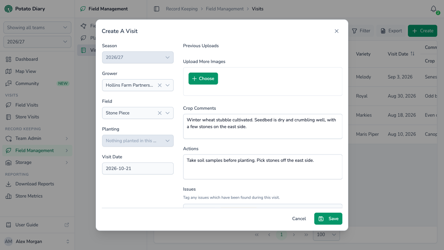The width and height of the screenshot is (444, 250).
Task: Click the Choose upload button
Action: (203, 78)
